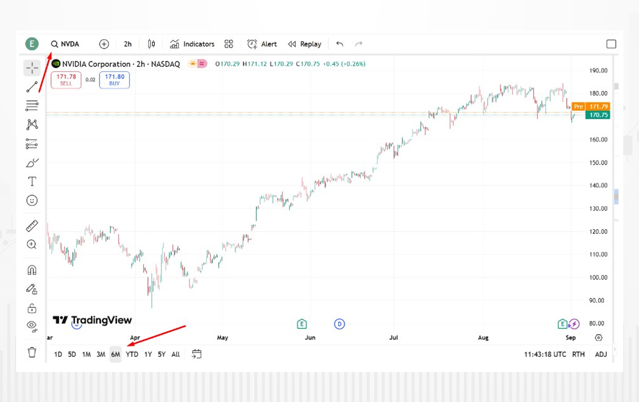
Task: Toggle magnet mode on
Action: [x=32, y=270]
